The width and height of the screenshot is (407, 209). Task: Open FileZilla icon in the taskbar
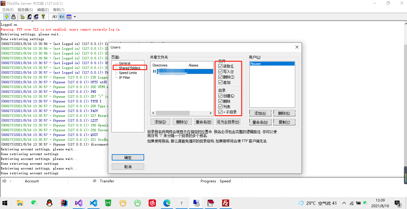[226, 203]
